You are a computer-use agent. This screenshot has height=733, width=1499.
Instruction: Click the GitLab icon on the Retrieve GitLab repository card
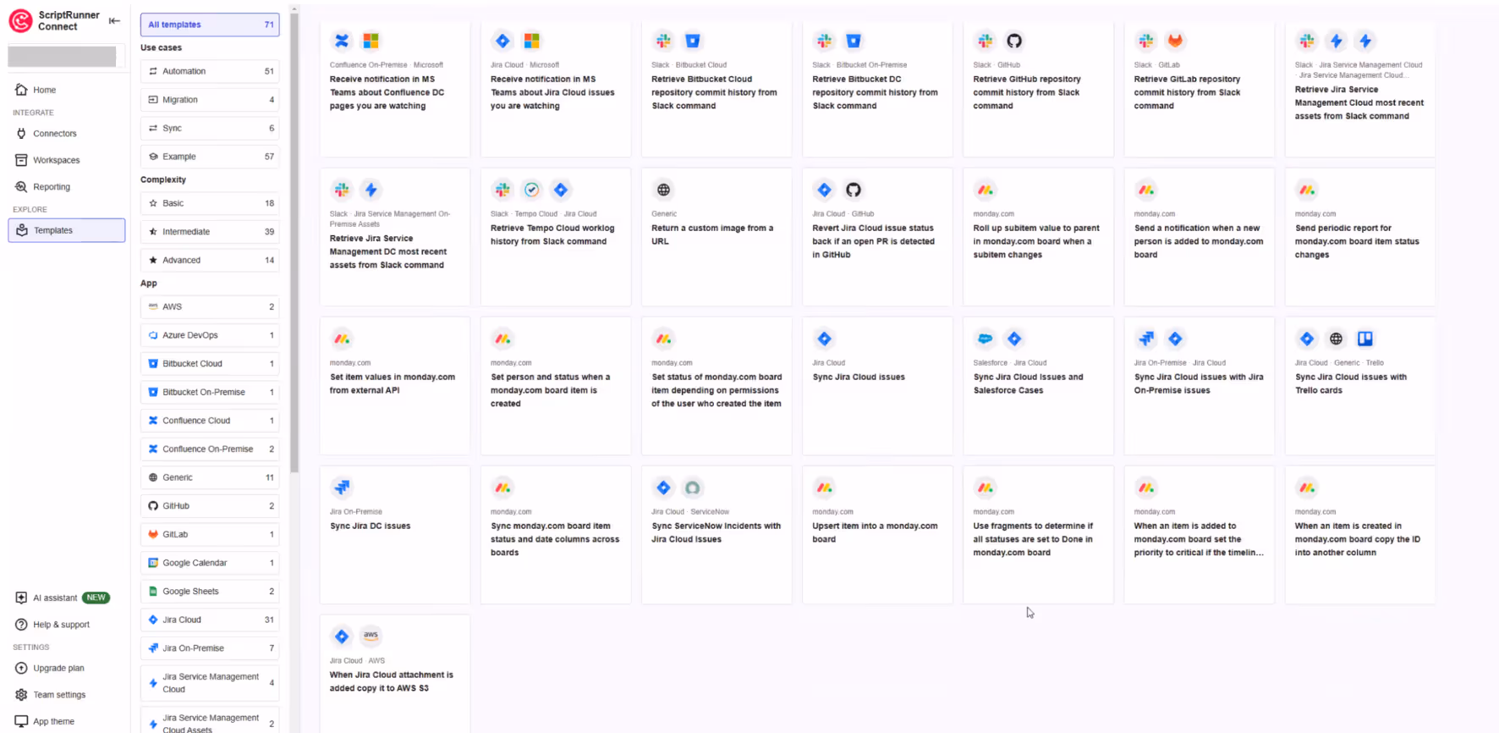[x=1175, y=41]
